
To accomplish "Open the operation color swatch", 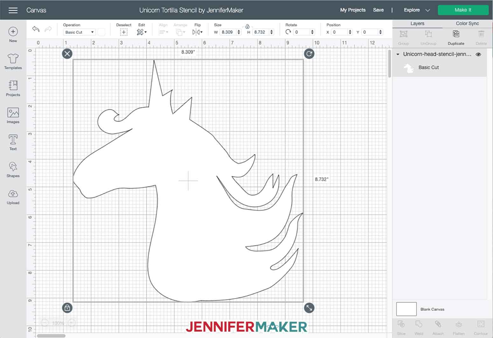I will pyautogui.click(x=101, y=32).
